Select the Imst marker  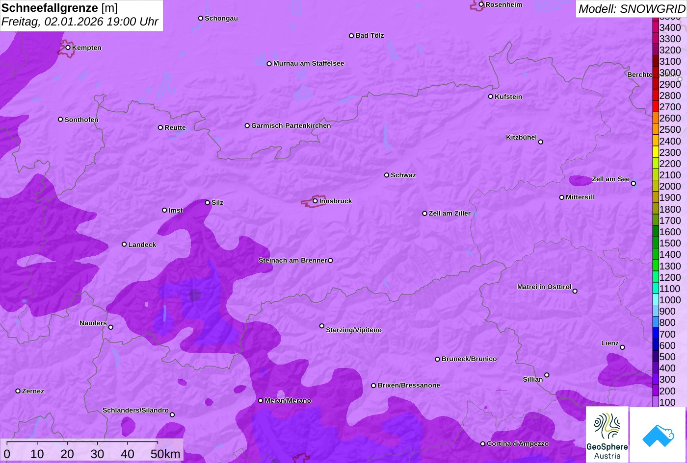coord(164,210)
